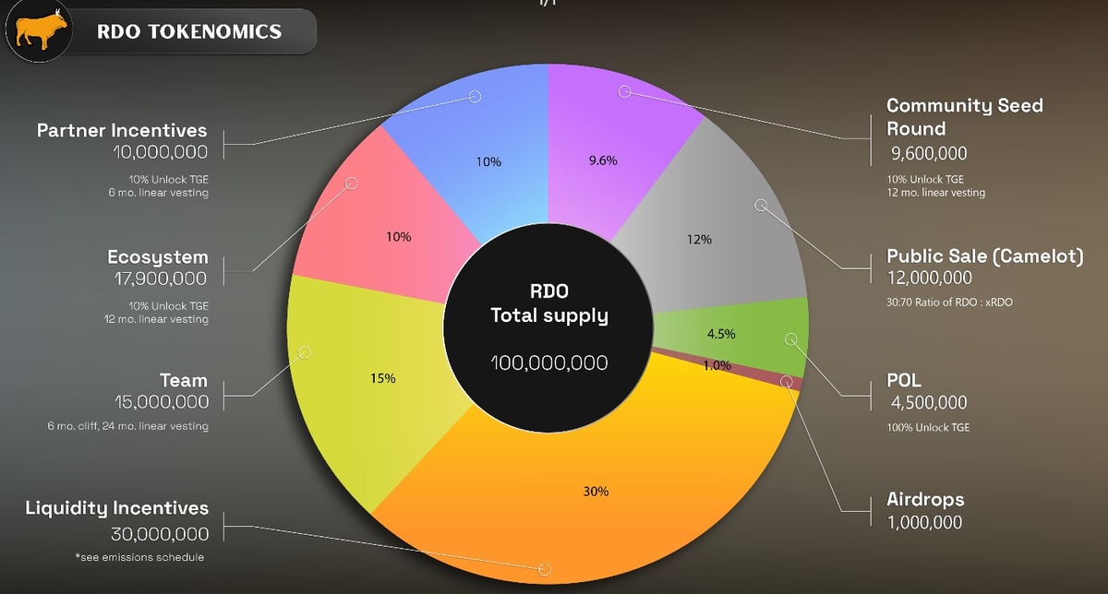The image size is (1108, 594).
Task: Click the marker circle on the pink slice
Action: (351, 183)
